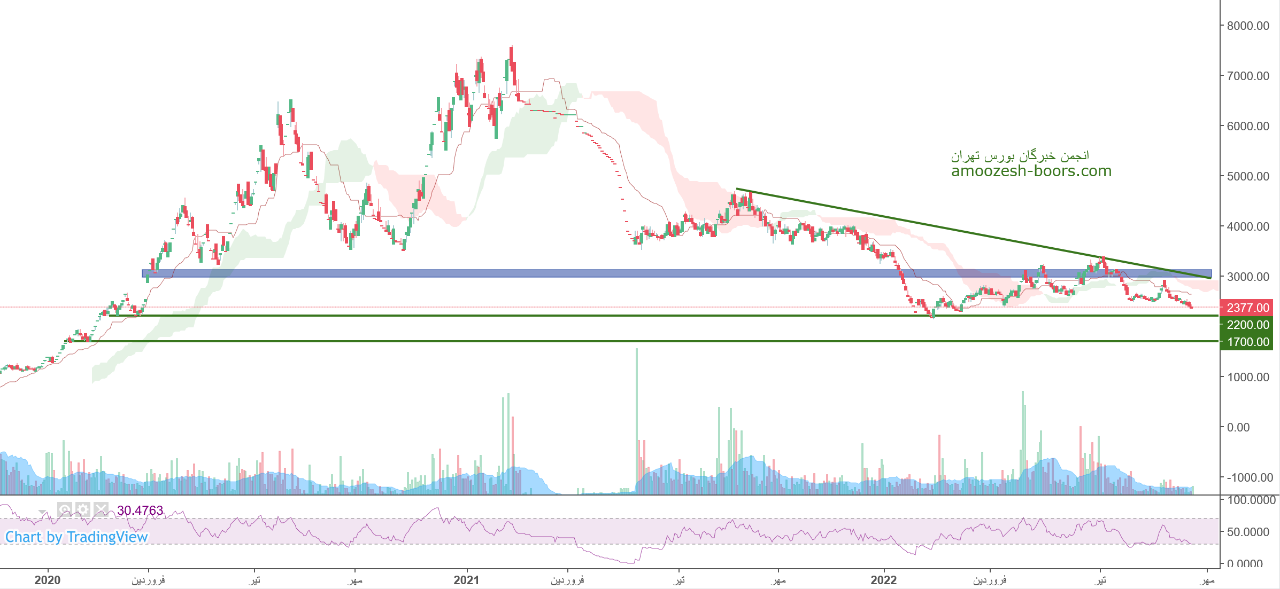Click the 2021 label on time axis

click(466, 580)
